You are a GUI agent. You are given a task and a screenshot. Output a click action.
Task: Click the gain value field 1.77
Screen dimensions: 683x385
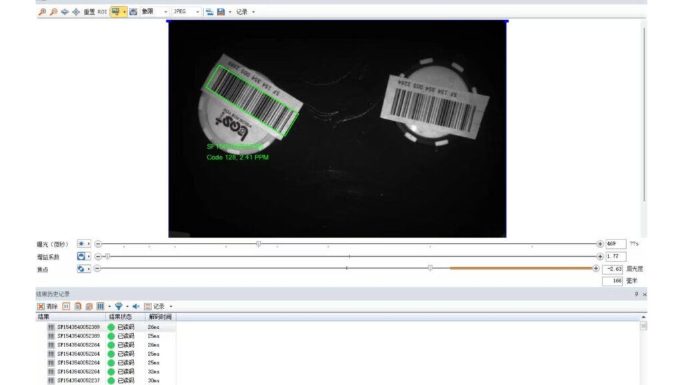tap(616, 256)
